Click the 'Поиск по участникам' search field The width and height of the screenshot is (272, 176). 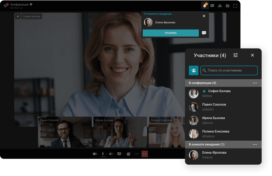pyautogui.click(x=229, y=70)
